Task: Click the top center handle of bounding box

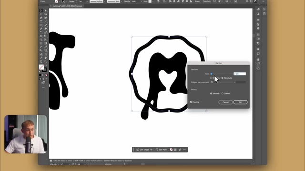Action: pos(169,37)
